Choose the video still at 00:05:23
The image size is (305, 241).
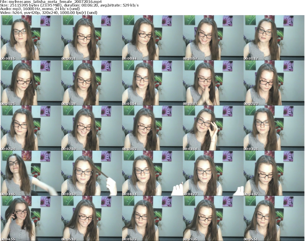pyautogui.click(x=152, y=218)
